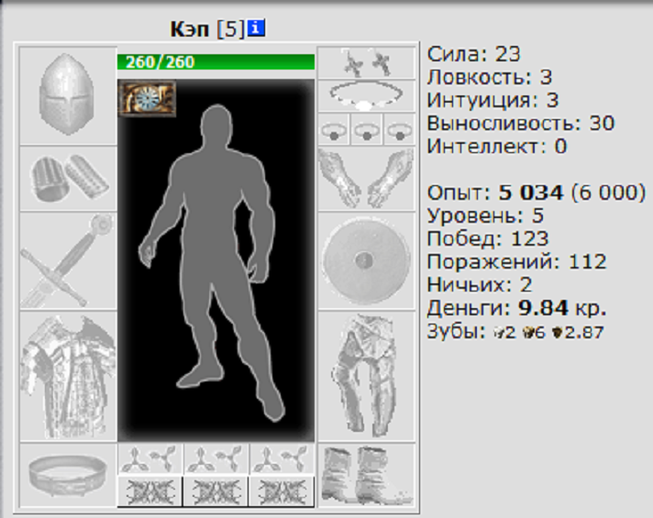
Task: Open the sword weapon slot
Action: click(67, 260)
